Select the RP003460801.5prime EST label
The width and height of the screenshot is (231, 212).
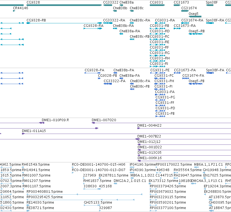[x=45, y=192]
